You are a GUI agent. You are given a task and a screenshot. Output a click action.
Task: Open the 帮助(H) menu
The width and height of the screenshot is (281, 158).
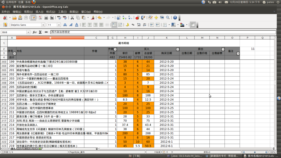point(98,12)
